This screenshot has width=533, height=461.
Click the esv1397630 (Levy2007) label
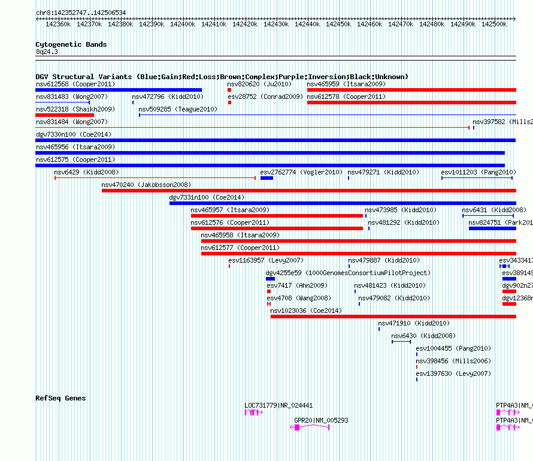(x=453, y=373)
